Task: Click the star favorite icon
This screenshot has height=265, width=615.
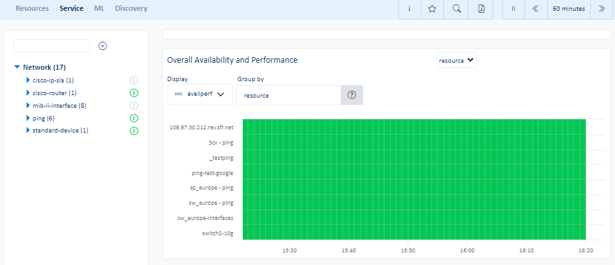Action: pos(432,9)
